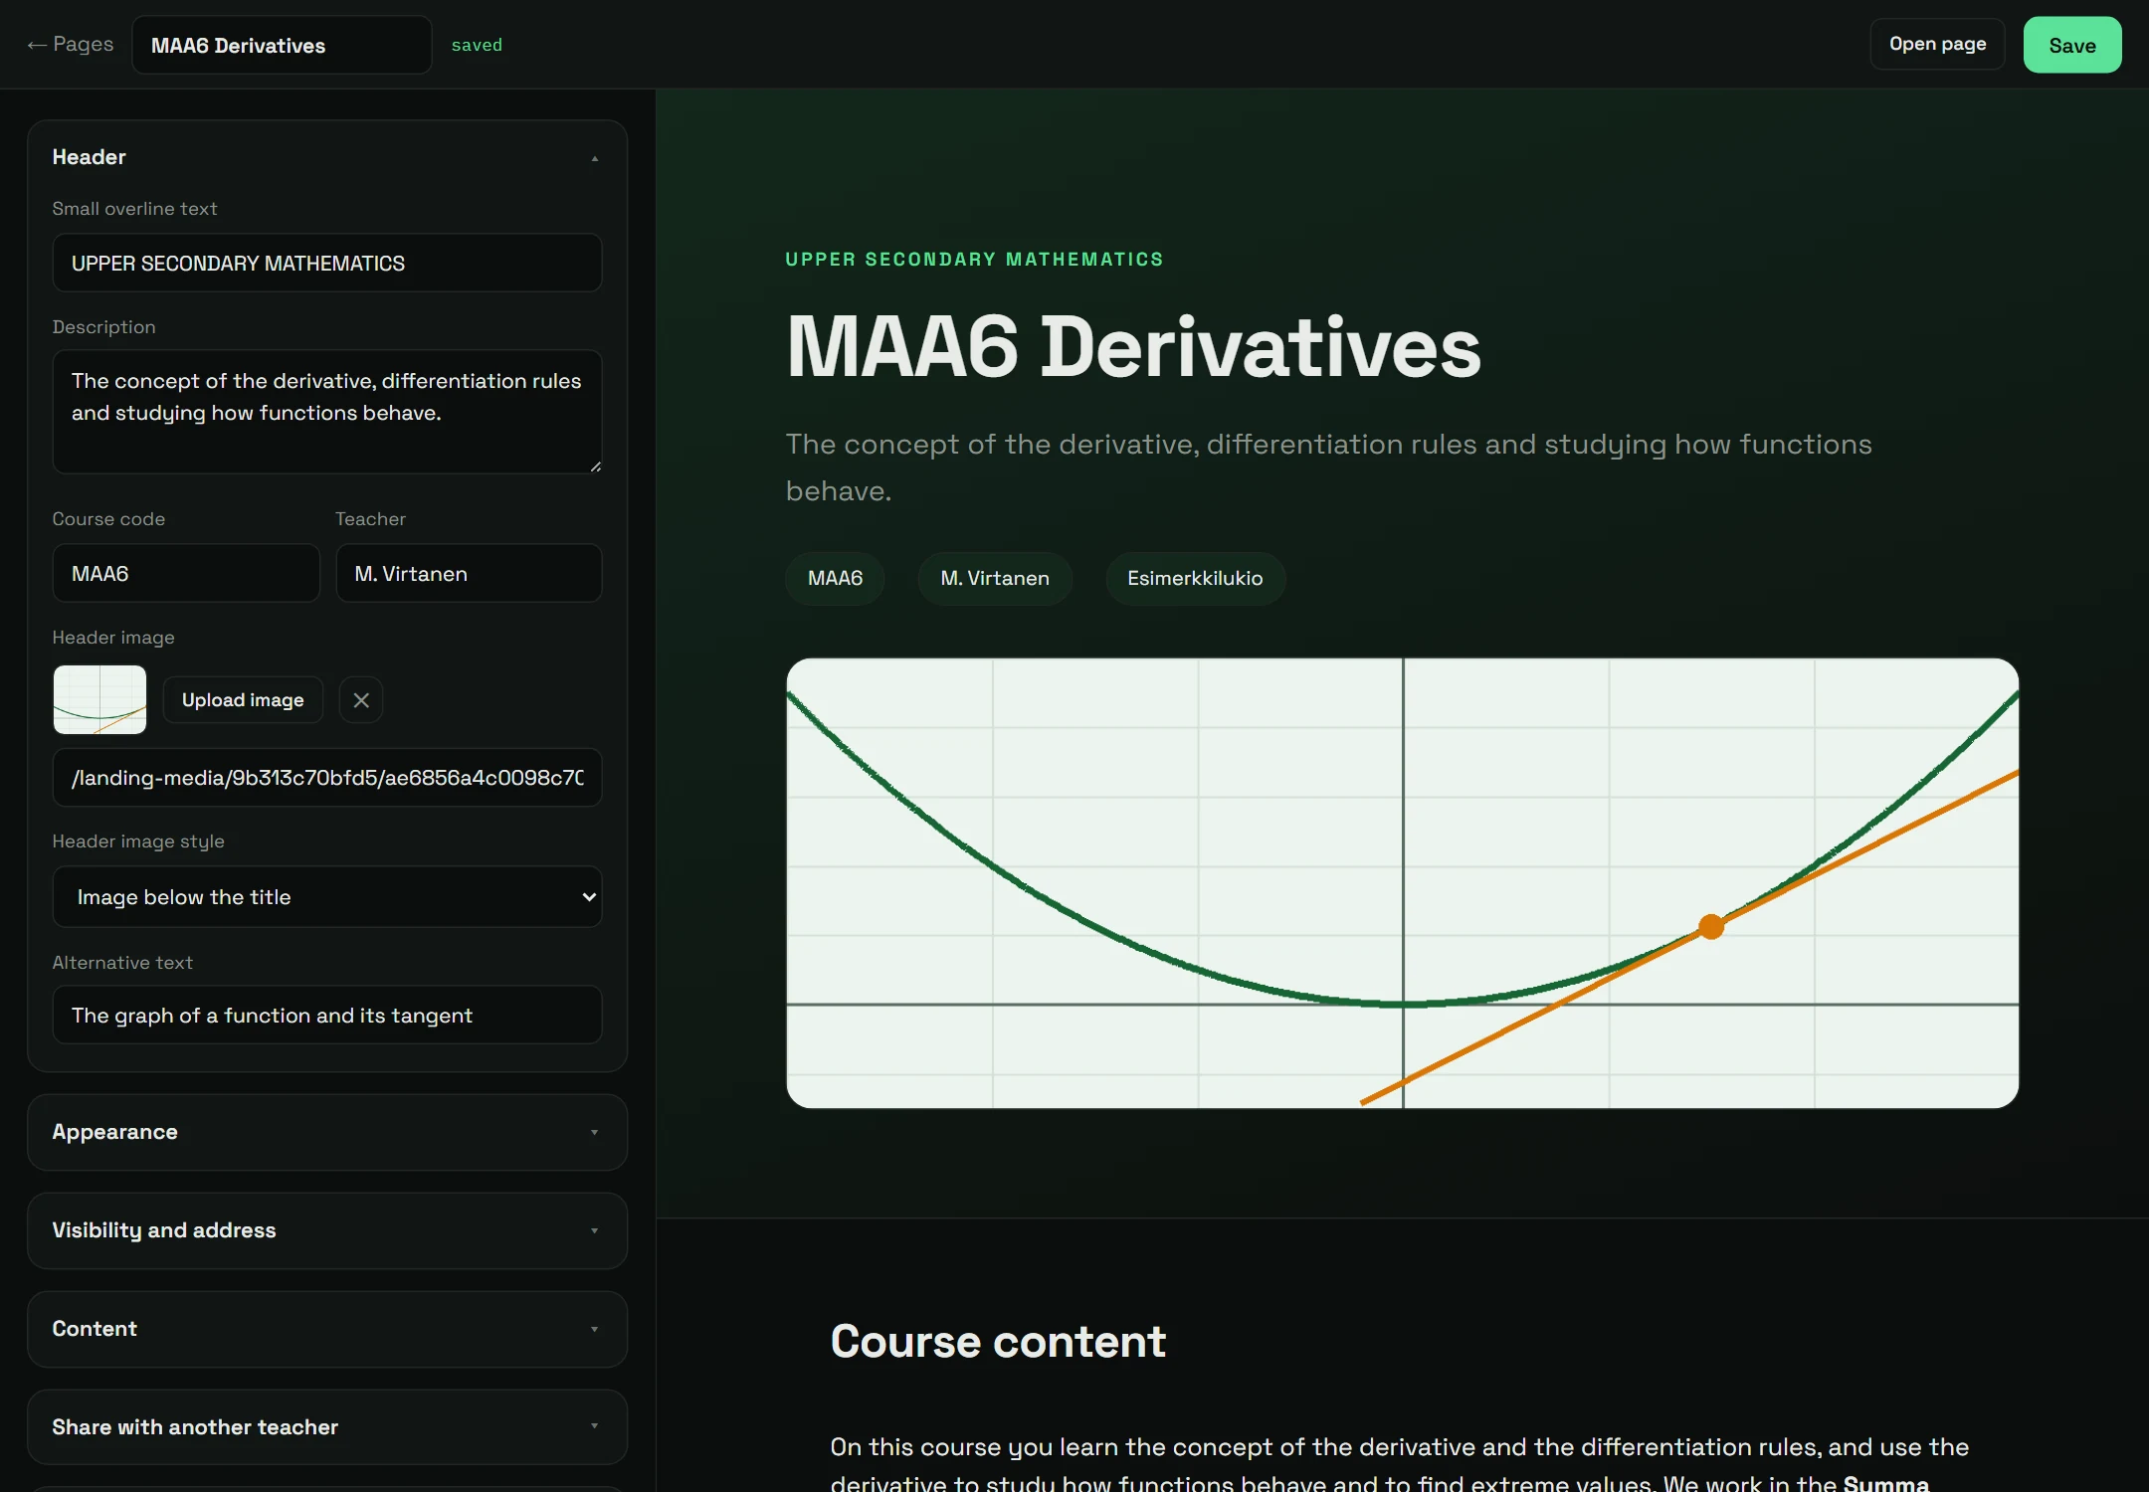Click the preview heading MAA6 Derivatives

pyautogui.click(x=1133, y=347)
